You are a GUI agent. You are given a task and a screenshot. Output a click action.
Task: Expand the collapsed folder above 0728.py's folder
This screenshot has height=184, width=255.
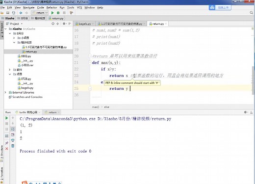pos(10,70)
